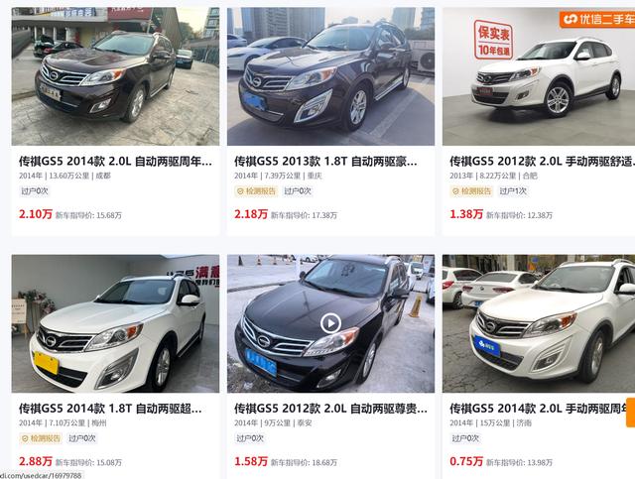Image resolution: width=635 pixels, height=479 pixels.
Task: Open the 检测报告 badge on the 2012款 手动两驱 listing
Action: pos(472,191)
